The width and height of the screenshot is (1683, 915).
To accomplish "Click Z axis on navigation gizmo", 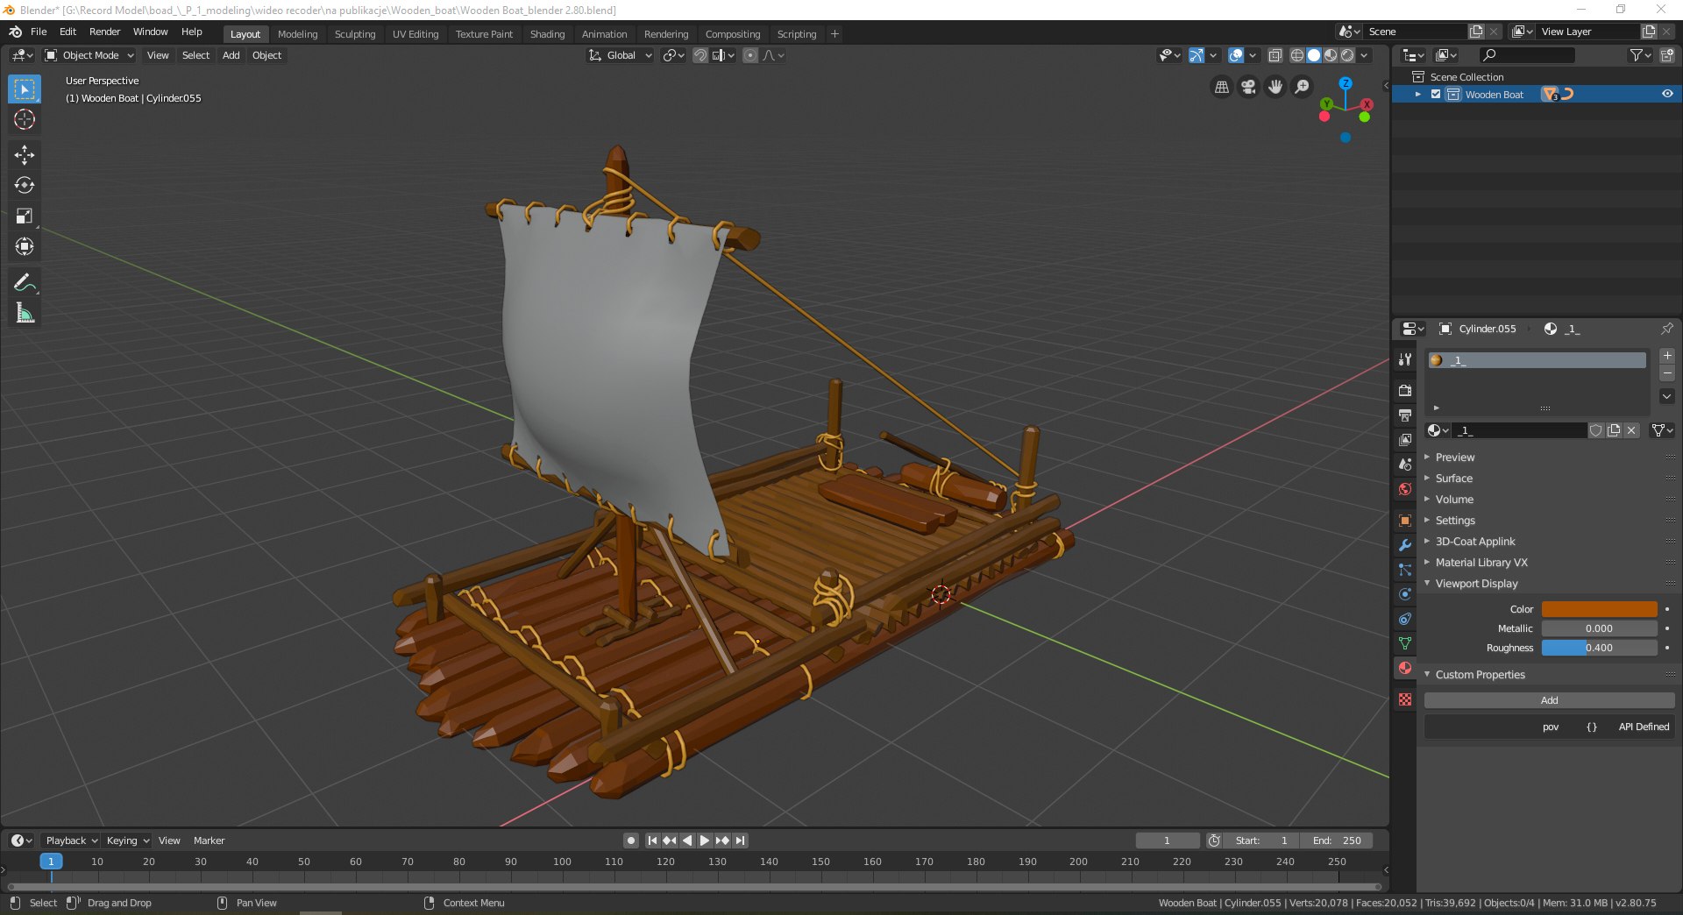I will click(1346, 83).
